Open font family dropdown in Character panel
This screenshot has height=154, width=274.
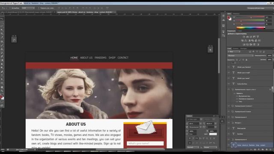pyautogui.click(x=201, y=119)
